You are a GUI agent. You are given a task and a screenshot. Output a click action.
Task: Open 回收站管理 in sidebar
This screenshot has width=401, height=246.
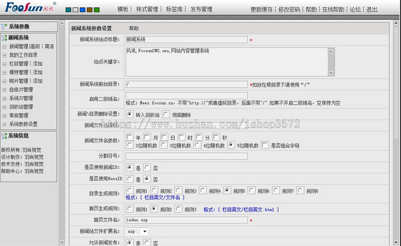21,107
